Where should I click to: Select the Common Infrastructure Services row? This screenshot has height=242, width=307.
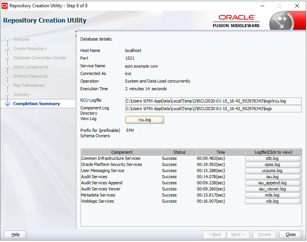[191, 158]
